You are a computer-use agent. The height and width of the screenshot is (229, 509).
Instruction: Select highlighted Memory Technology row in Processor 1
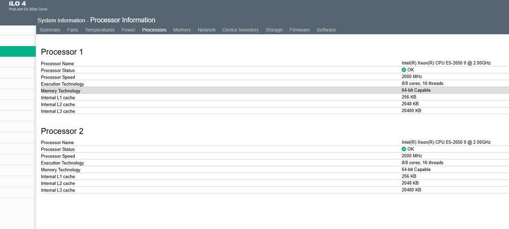275,90
